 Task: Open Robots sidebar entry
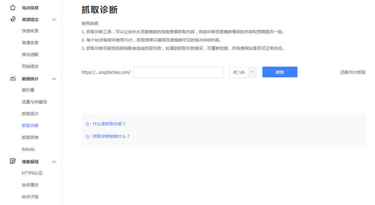click(x=28, y=149)
